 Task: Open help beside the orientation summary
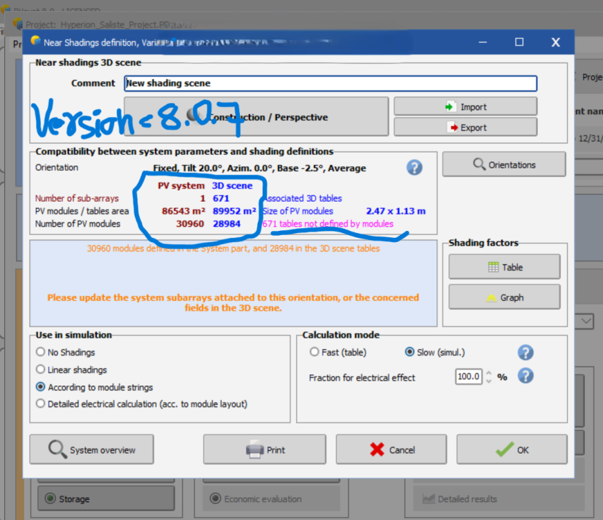(x=414, y=167)
